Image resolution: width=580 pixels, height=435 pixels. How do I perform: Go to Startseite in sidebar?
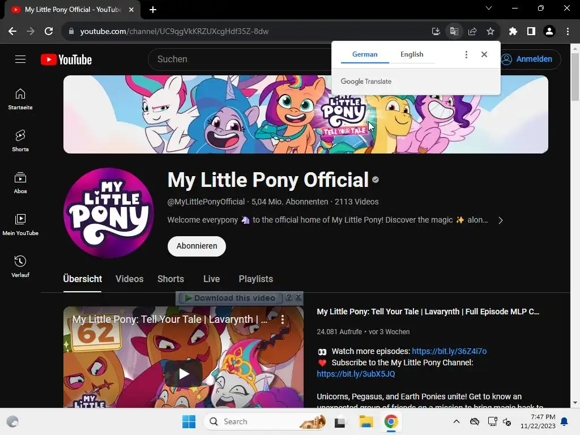(x=20, y=99)
